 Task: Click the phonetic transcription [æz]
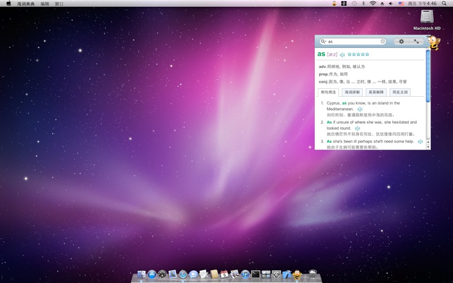coord(332,54)
